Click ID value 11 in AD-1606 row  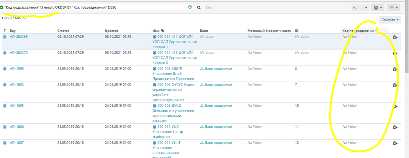[296, 127]
